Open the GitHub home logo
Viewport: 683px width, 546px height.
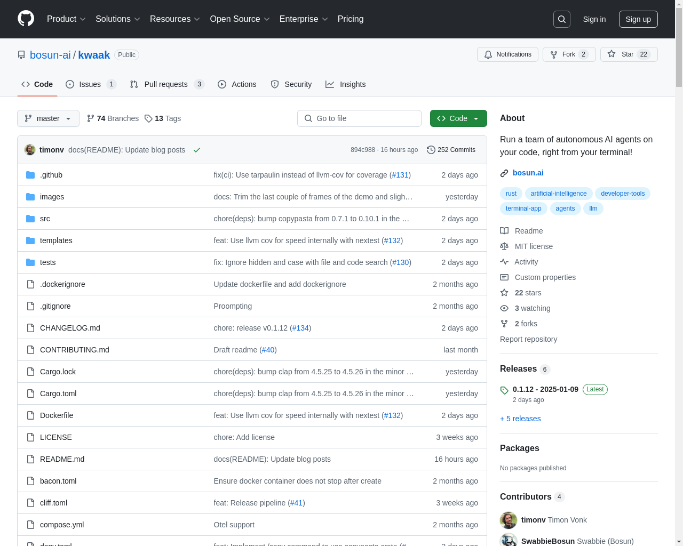pyautogui.click(x=26, y=19)
